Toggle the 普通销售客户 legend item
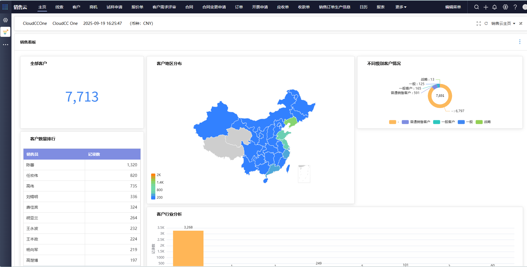This screenshot has width=527, height=267. 416,122
